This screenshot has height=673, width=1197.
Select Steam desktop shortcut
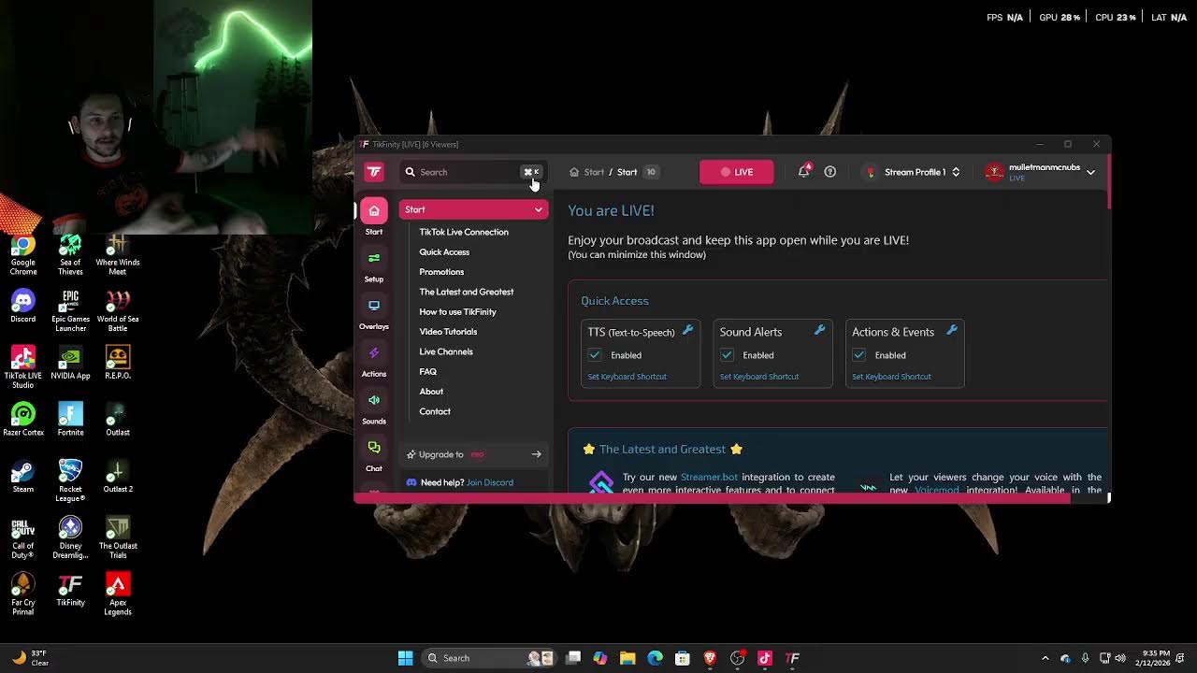pos(23,477)
